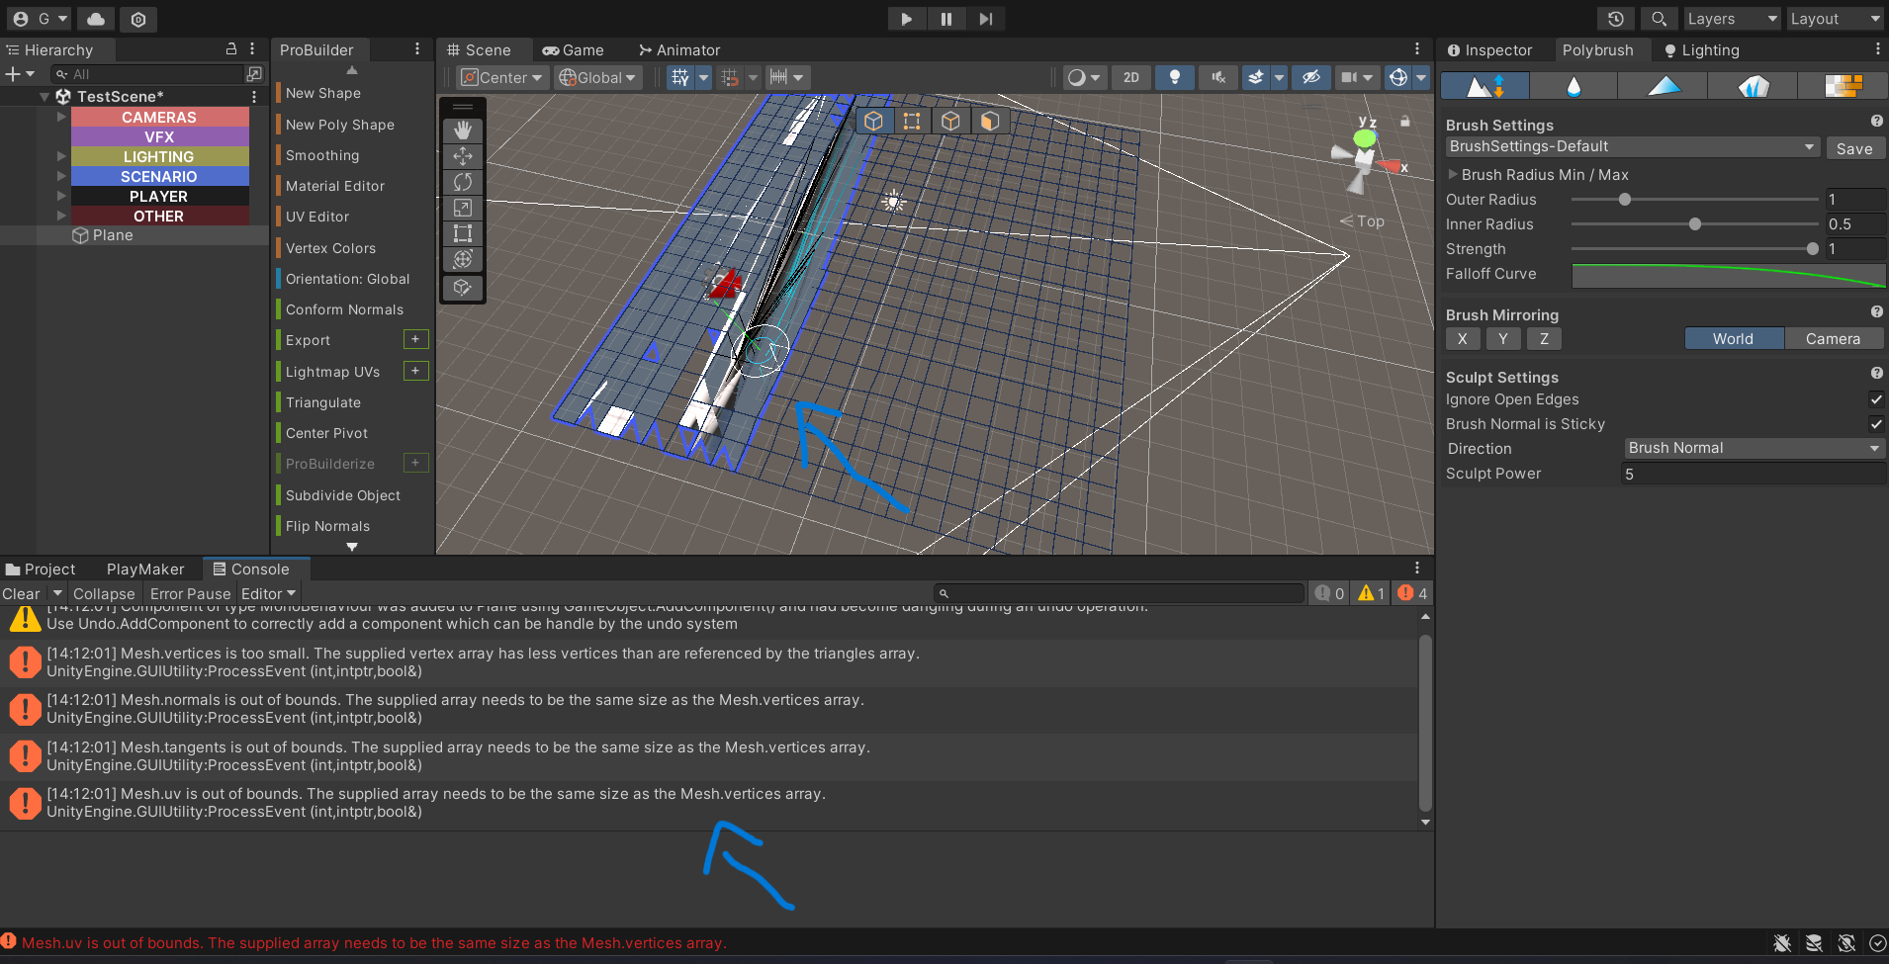Uncheck the Ignore Open Edges checkbox

point(1875,399)
